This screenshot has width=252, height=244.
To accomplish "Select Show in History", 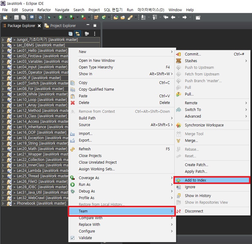I will tap(212, 196).
